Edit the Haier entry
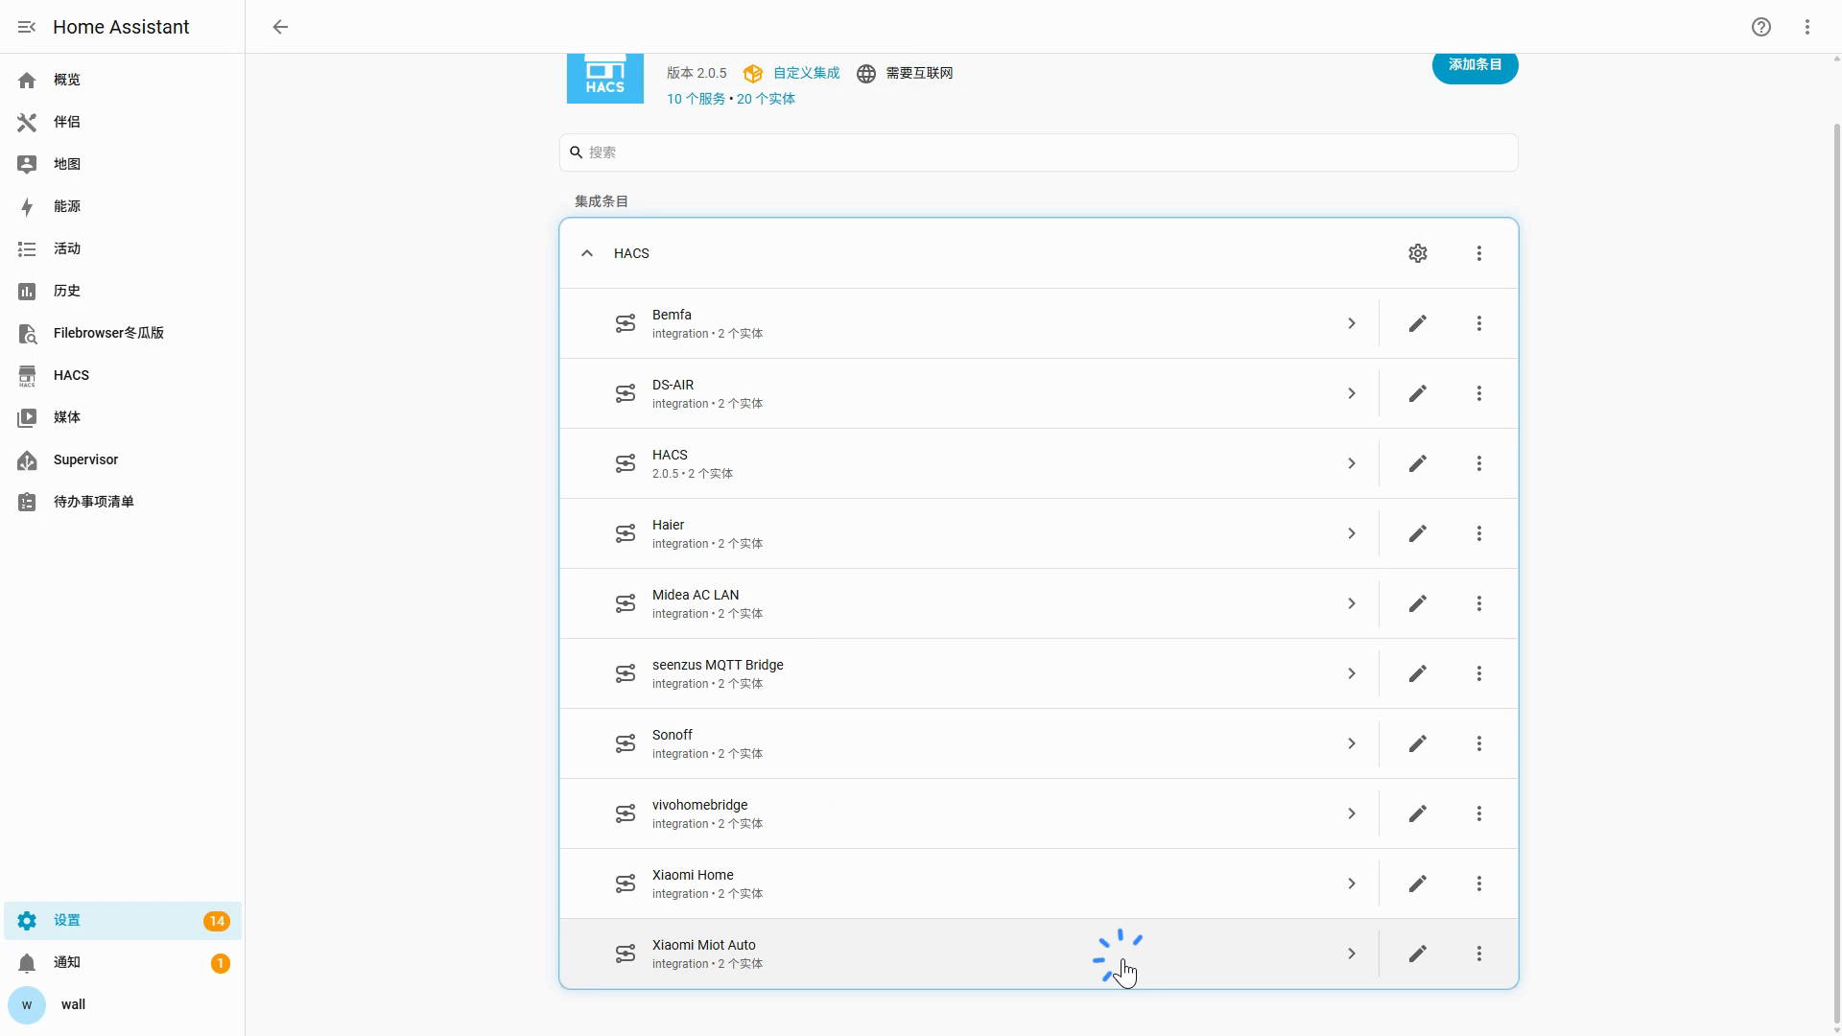This screenshot has height=1036, width=1842. [1418, 533]
